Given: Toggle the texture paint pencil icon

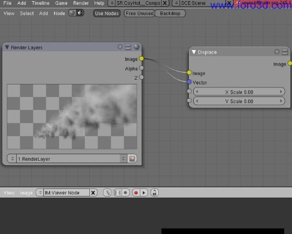Looking at the screenshot, I should pyautogui.click(x=107, y=193).
